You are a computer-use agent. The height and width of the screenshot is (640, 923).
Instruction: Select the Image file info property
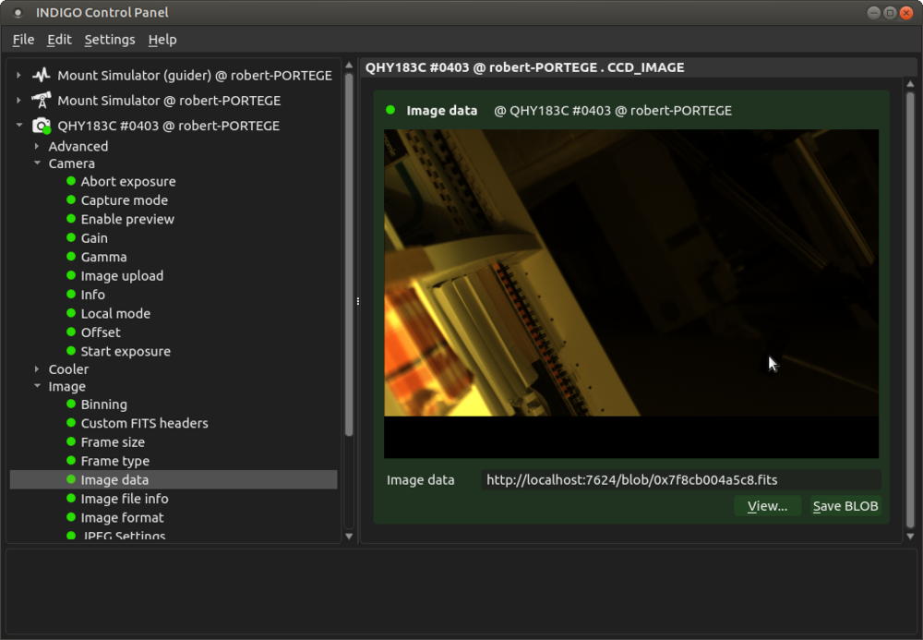tap(125, 498)
